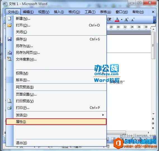Click the previous page double-arrow button
This screenshot has width=159, height=151.
click(153, 119)
